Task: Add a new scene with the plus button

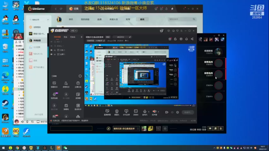Action: point(81,37)
